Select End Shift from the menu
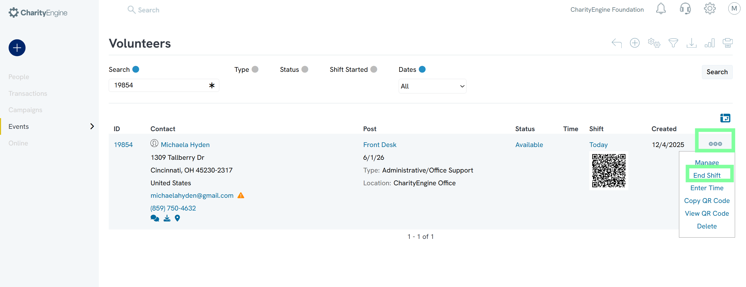This screenshot has height=287, width=746. click(x=707, y=175)
